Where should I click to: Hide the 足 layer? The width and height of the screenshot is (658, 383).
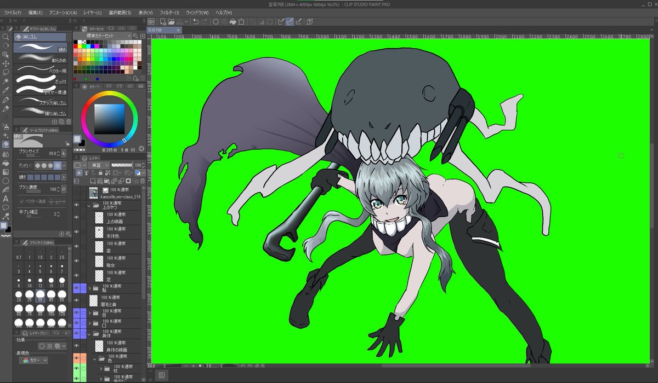(76, 276)
